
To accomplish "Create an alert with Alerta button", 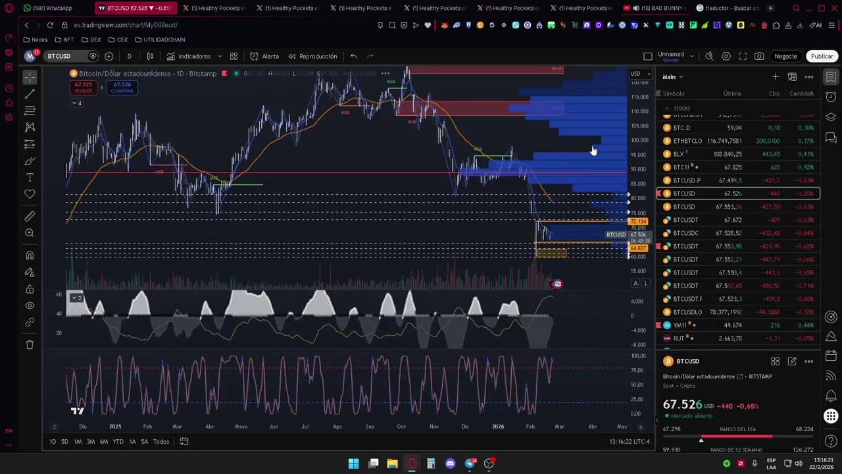I will click(x=264, y=57).
